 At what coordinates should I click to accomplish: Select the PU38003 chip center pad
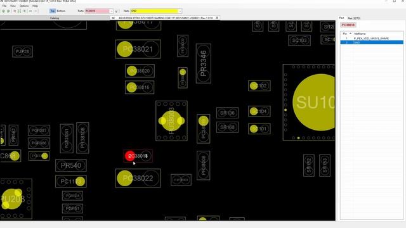(171, 121)
